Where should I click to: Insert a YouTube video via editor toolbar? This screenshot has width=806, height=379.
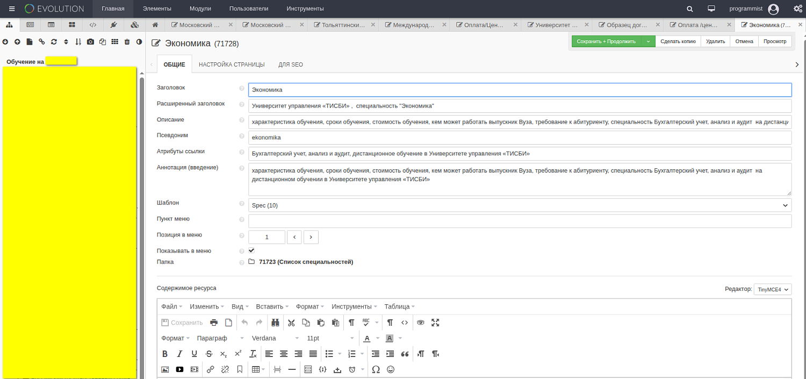click(179, 369)
